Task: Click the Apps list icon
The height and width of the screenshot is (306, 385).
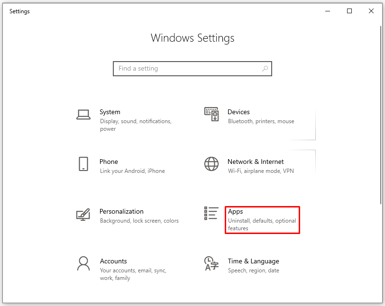Action: [x=211, y=214]
